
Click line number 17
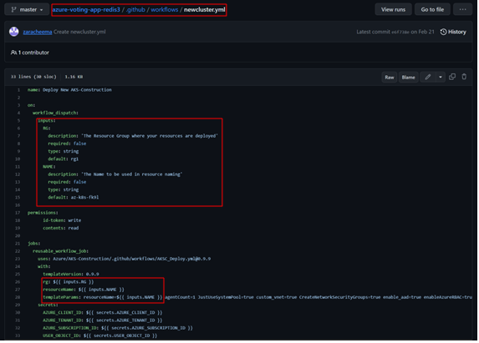click(18, 213)
